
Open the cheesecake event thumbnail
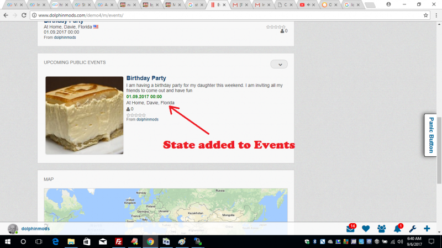pos(85,115)
